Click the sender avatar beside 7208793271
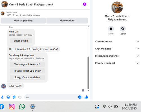This screenshot has width=141, height=112. coord(3,86)
